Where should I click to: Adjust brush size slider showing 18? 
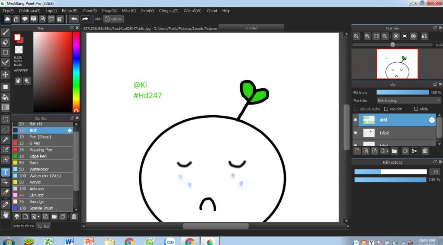tap(391, 171)
